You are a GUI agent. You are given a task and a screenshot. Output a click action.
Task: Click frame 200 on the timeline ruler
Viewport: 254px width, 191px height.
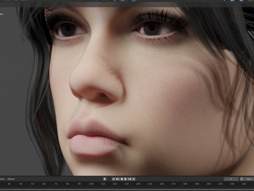(x=208, y=184)
